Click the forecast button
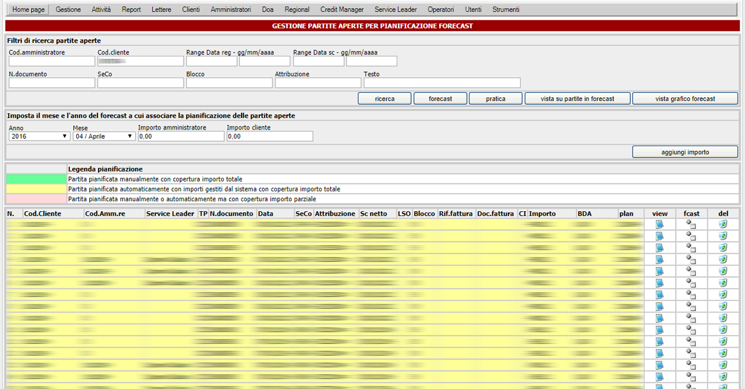Viewport: 745px width, 389px height. tap(440, 98)
